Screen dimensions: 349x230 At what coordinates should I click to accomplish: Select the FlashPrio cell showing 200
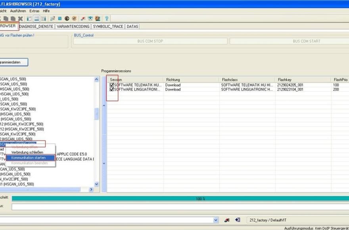click(x=336, y=89)
